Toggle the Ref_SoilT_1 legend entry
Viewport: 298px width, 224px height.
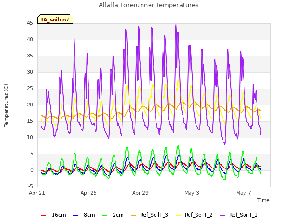click(239, 215)
